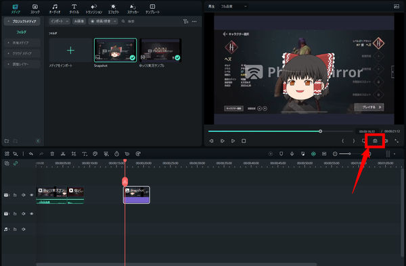Expand the 共有メディア section

(x=22, y=43)
